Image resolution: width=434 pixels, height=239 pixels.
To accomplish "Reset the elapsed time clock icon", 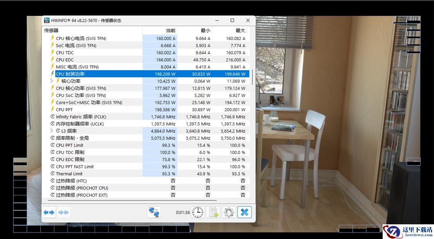I will [x=197, y=212].
